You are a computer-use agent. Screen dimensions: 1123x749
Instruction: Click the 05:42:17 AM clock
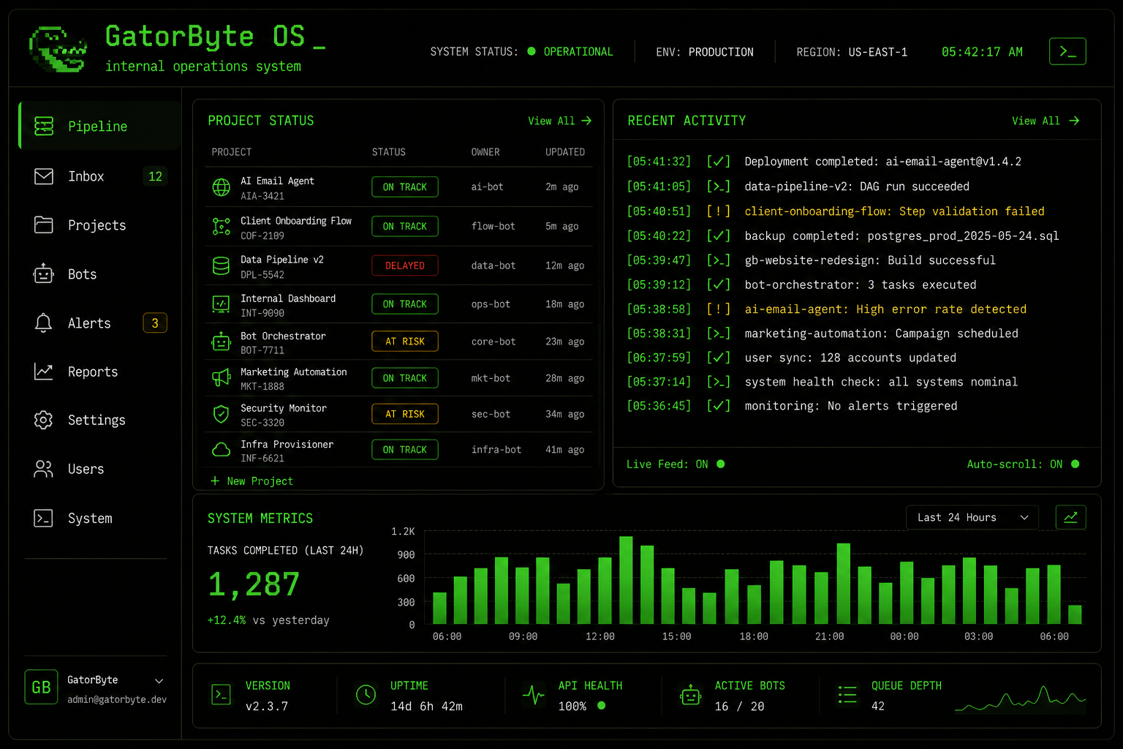click(x=982, y=52)
